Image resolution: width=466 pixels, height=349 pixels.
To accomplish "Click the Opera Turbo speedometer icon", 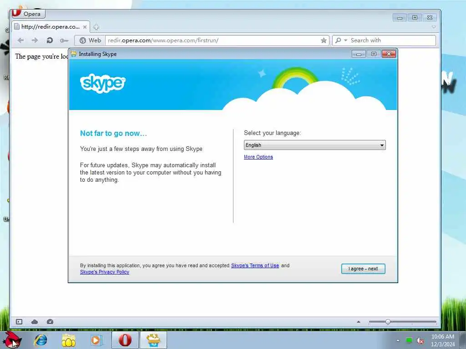I will (x=50, y=322).
